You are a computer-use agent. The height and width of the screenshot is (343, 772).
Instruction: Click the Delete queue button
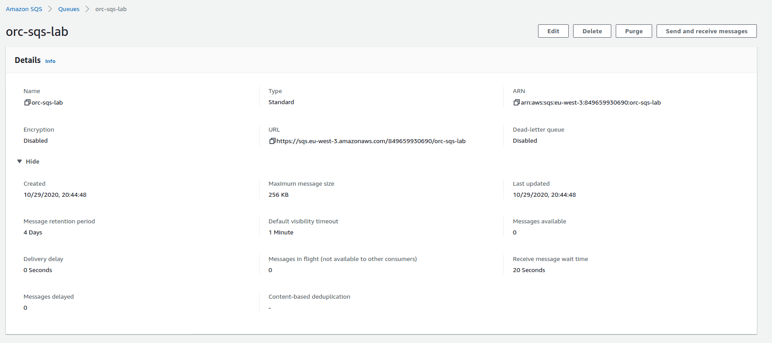click(592, 31)
